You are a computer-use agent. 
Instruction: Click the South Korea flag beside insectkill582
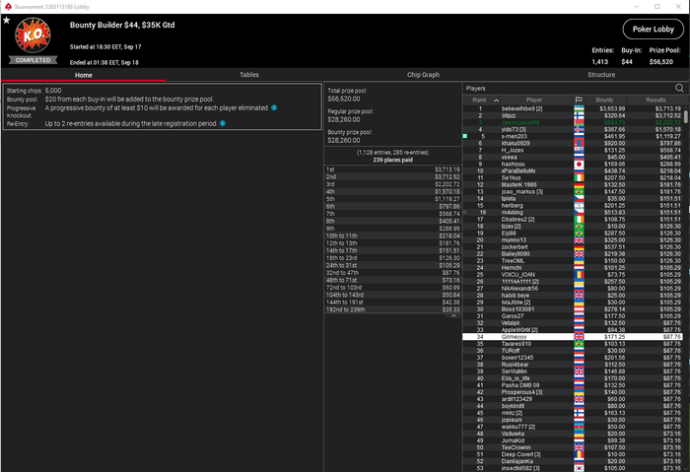tap(580, 468)
